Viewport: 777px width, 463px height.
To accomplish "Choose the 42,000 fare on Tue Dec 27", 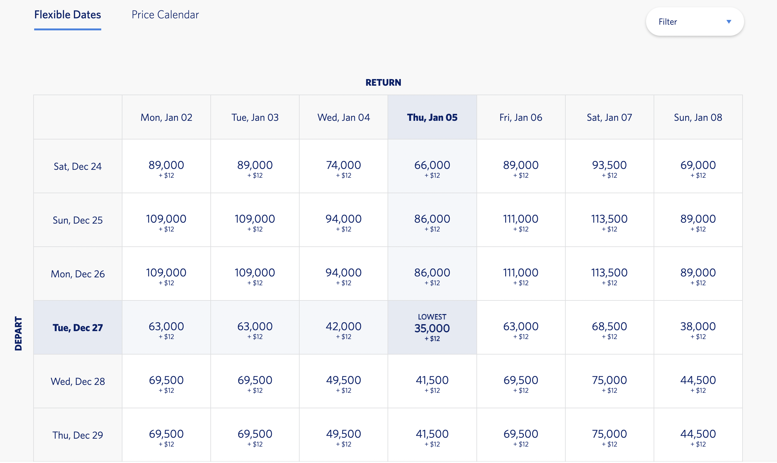I will 343,328.
